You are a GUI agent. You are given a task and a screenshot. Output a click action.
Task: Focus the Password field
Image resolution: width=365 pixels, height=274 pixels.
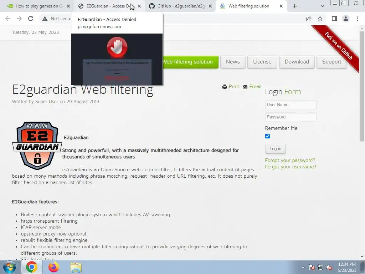291,117
